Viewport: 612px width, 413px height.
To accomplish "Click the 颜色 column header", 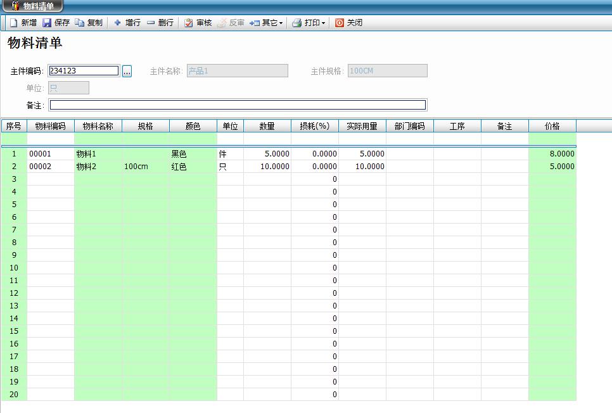I will click(x=193, y=126).
